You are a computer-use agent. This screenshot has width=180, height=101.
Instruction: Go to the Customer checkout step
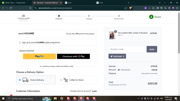tap(59, 17)
